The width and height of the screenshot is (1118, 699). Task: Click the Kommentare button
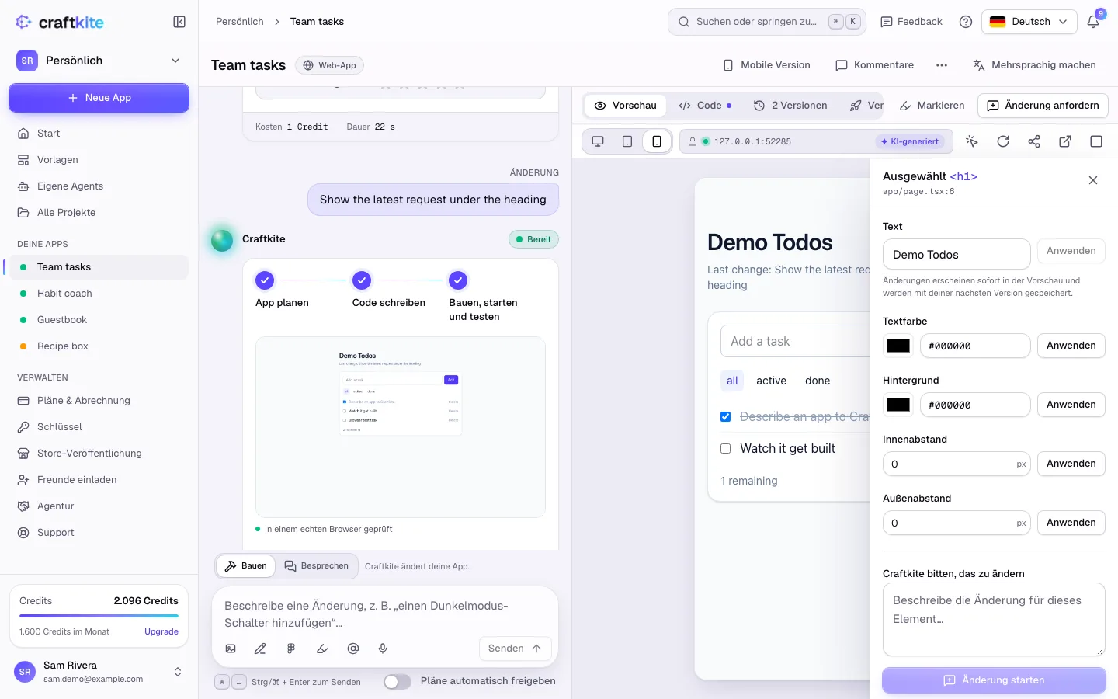tap(874, 65)
